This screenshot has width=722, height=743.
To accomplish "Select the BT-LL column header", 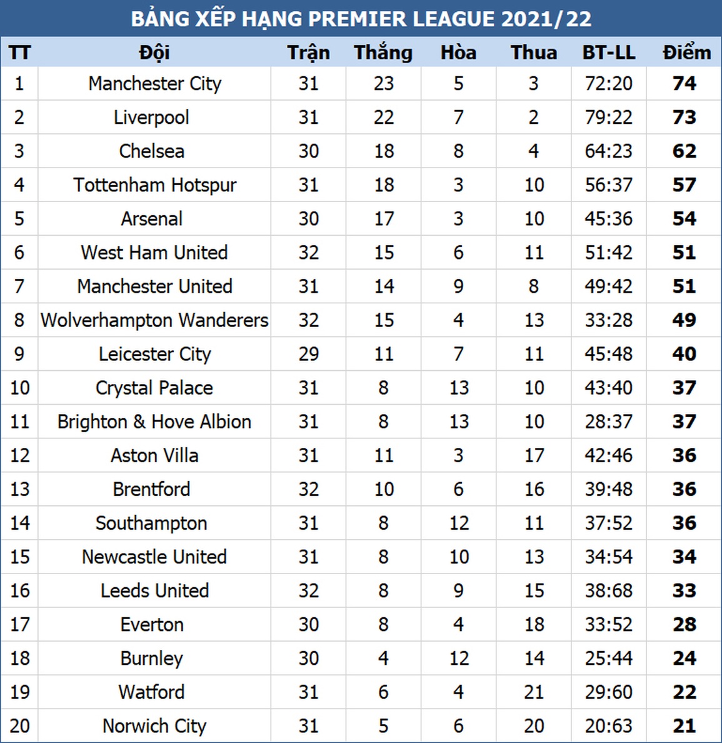I will 609,52.
